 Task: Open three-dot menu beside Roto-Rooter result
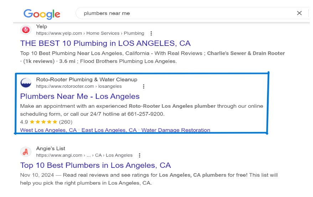tap(144, 86)
